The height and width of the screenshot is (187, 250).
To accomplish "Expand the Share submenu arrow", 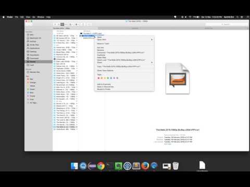I will [152, 62].
